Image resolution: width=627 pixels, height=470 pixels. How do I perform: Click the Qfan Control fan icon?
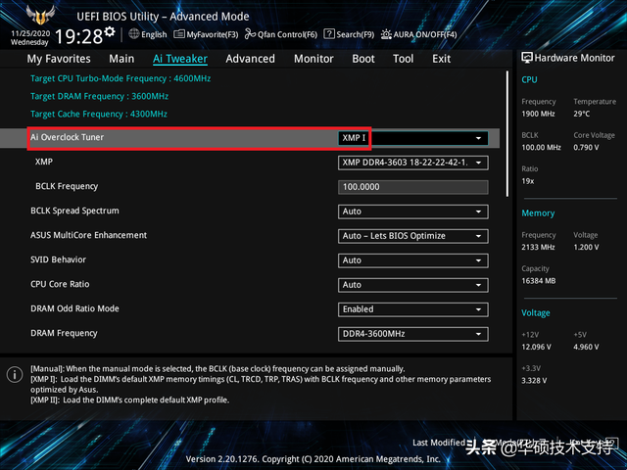point(251,34)
